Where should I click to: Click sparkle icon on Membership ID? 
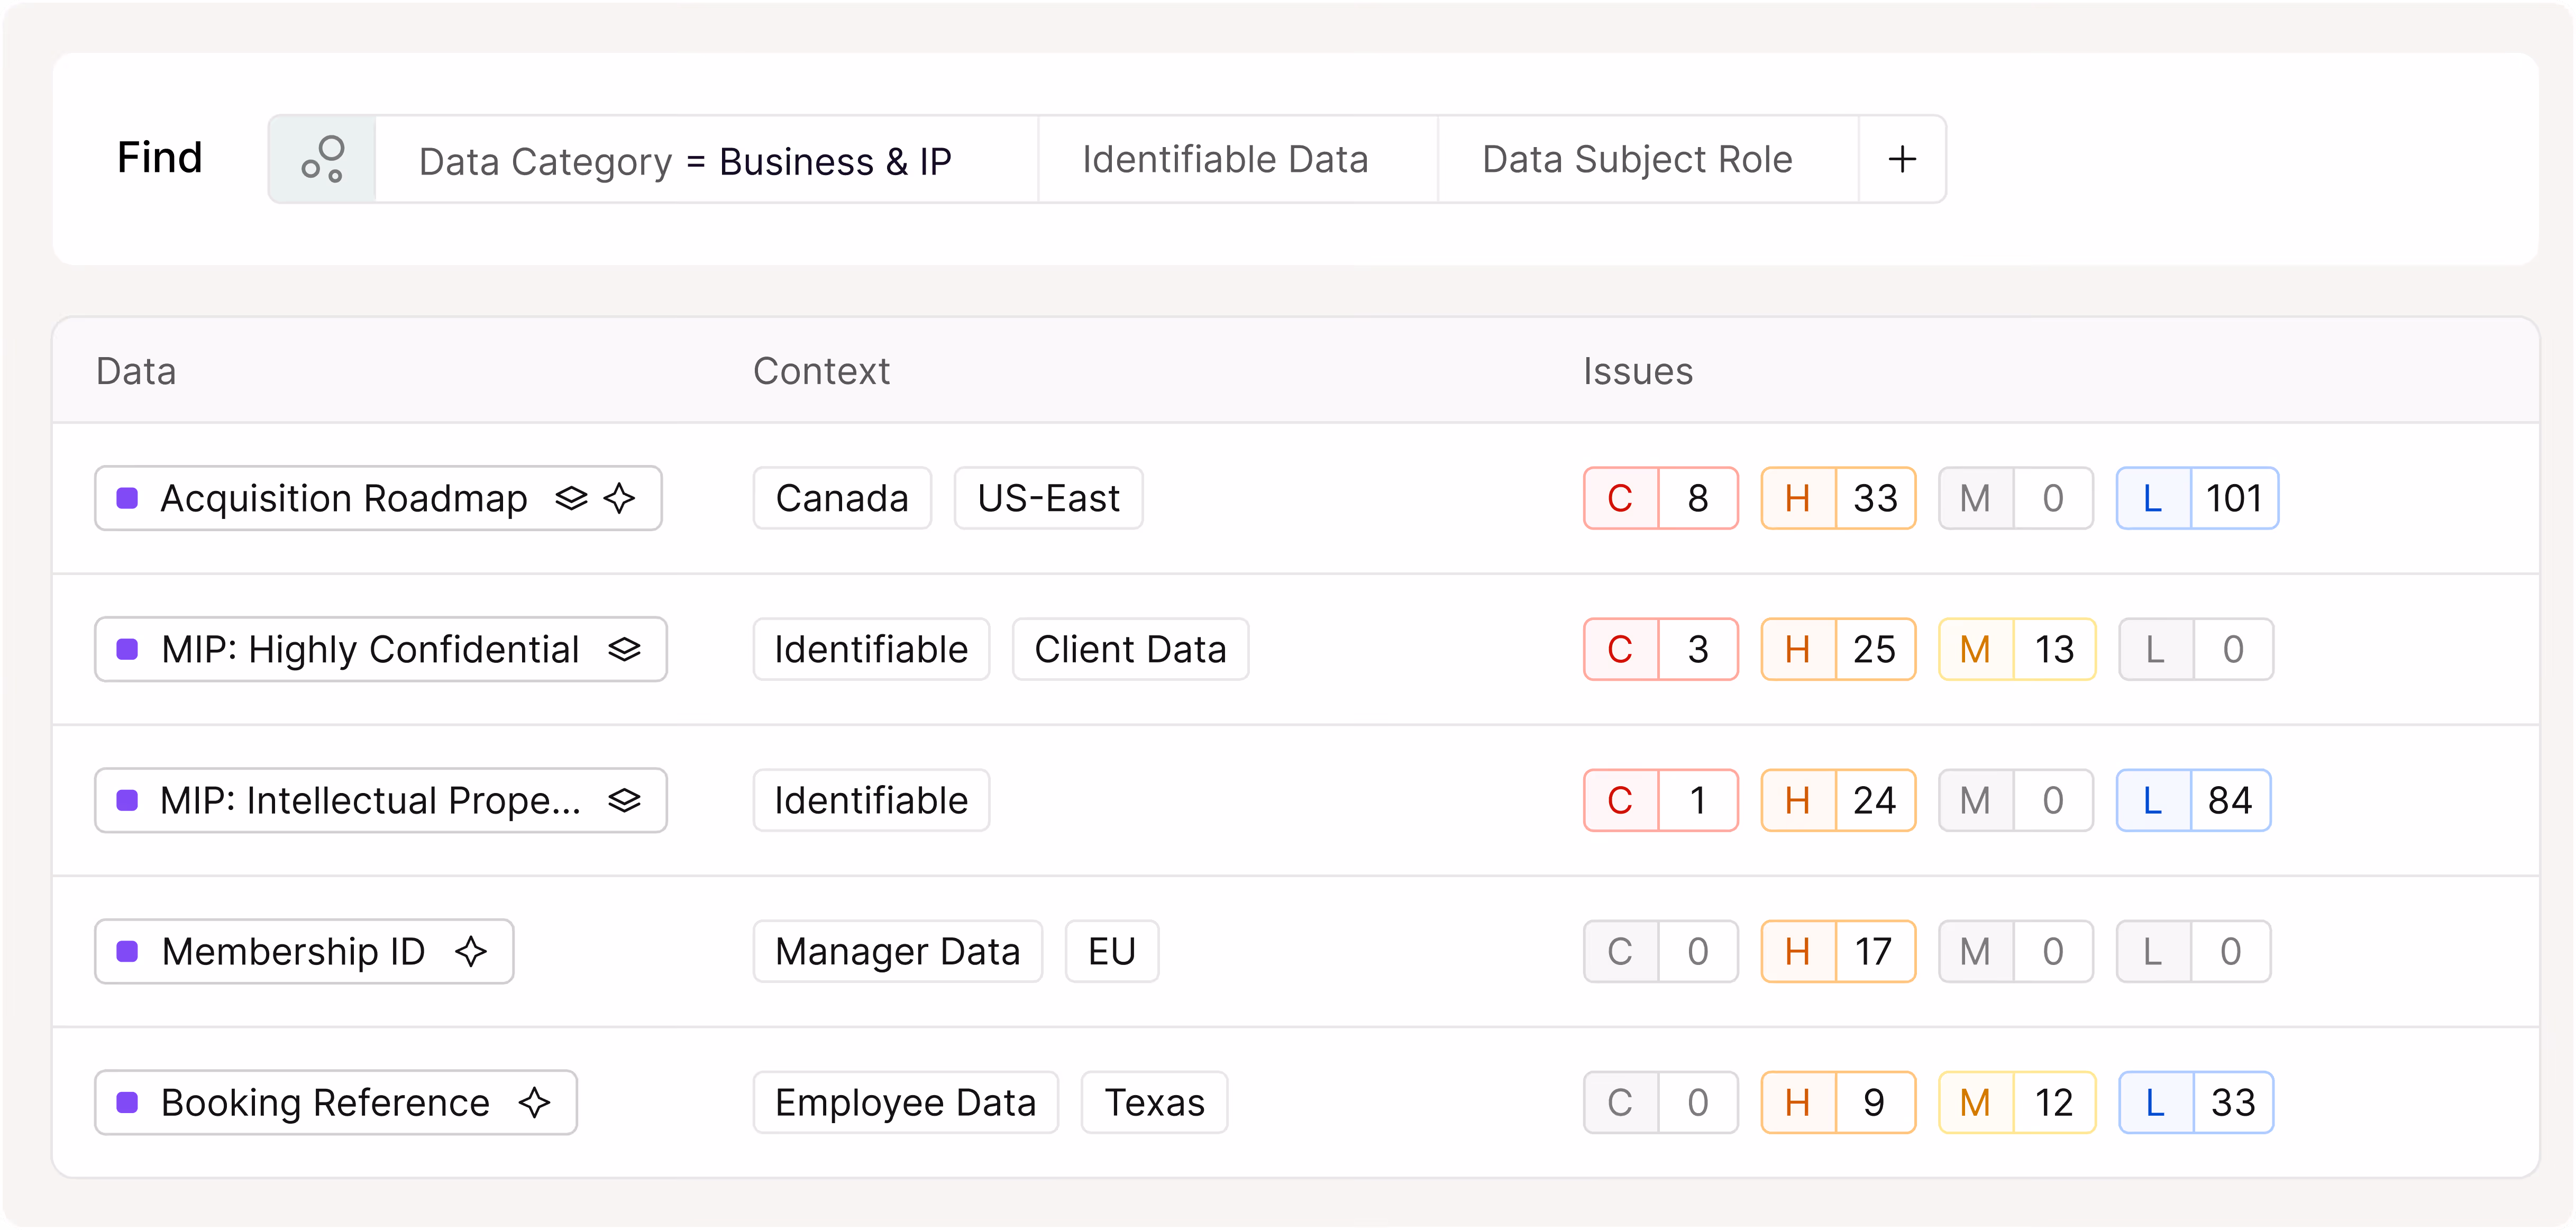(471, 951)
